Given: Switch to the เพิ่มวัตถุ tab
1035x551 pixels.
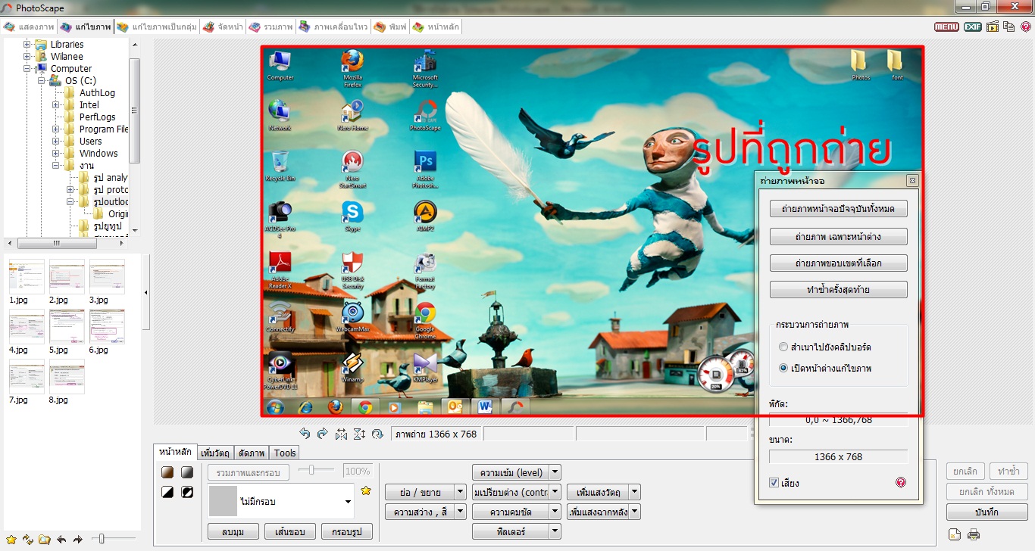Looking at the screenshot, I should pos(215,453).
